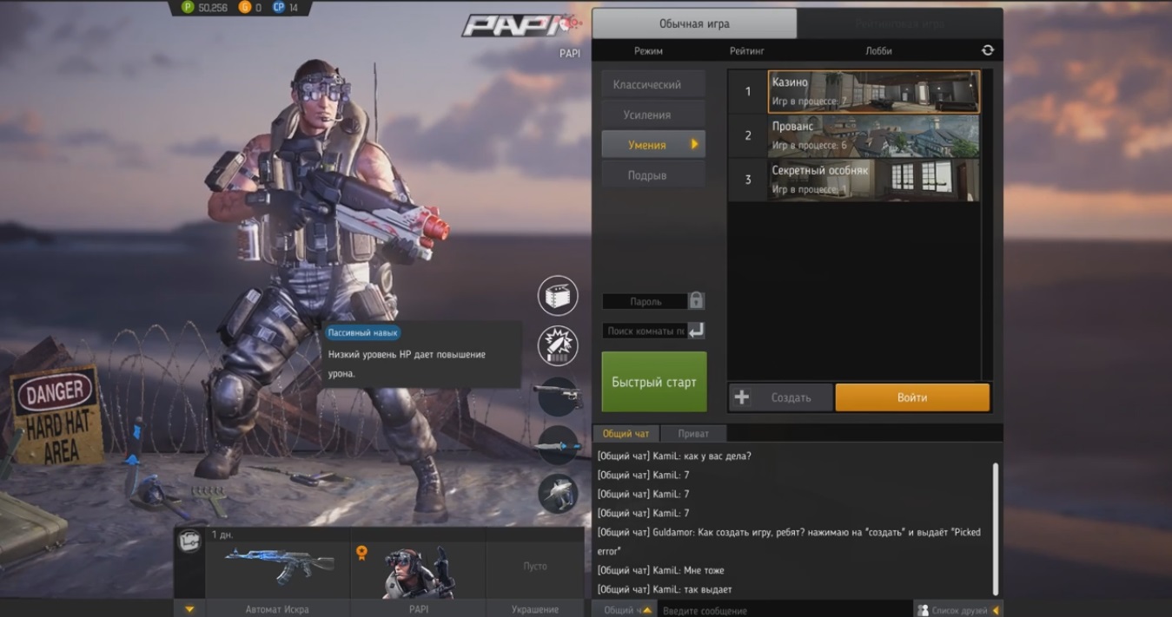Screen dimensions: 1172x617
Task: Open the Приват chat tab
Action: 693,434
